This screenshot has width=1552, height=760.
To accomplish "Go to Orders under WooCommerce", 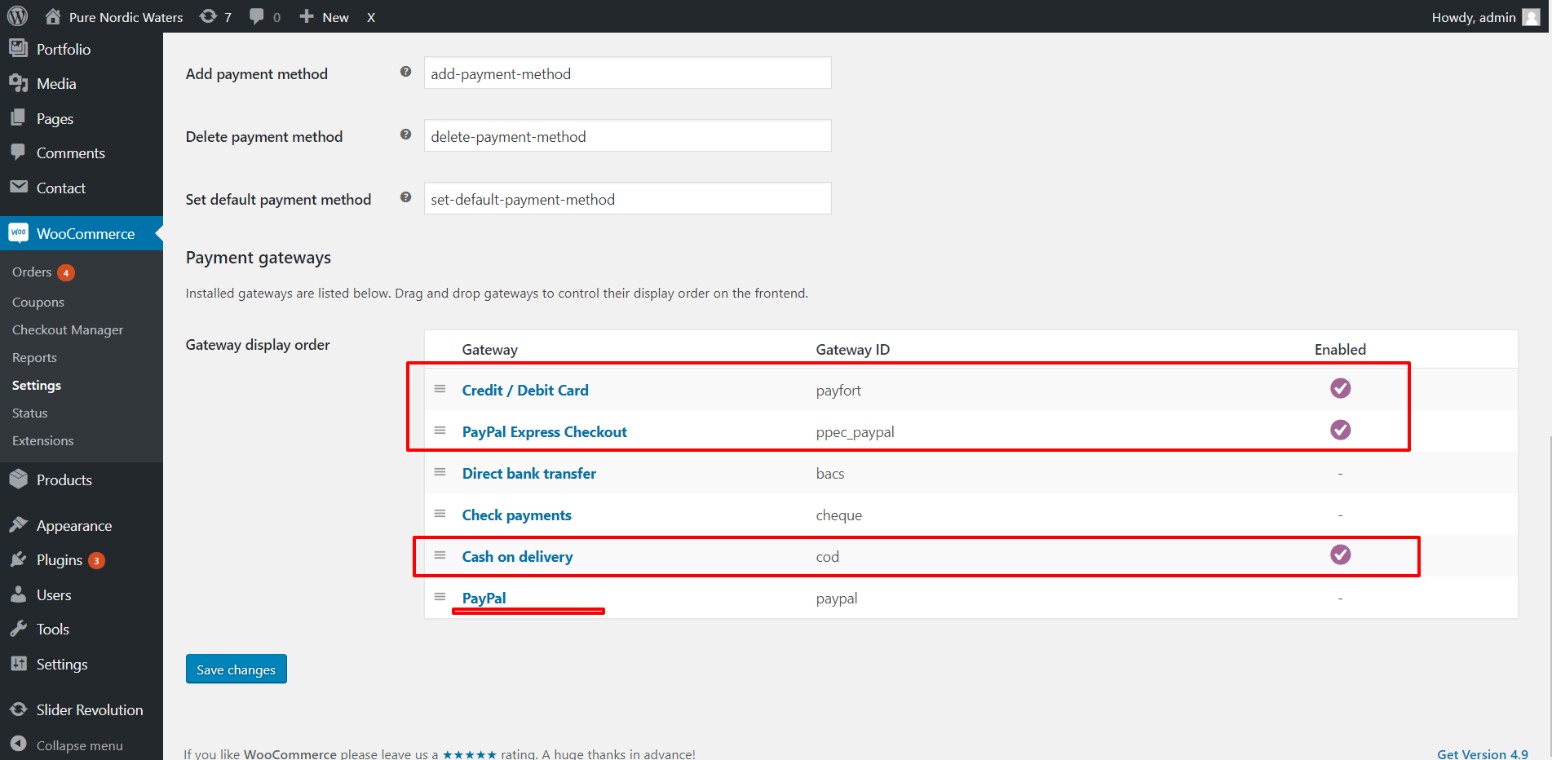I will tap(32, 272).
